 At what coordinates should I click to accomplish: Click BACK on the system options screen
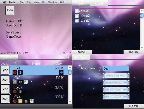pyautogui.click(x=134, y=106)
